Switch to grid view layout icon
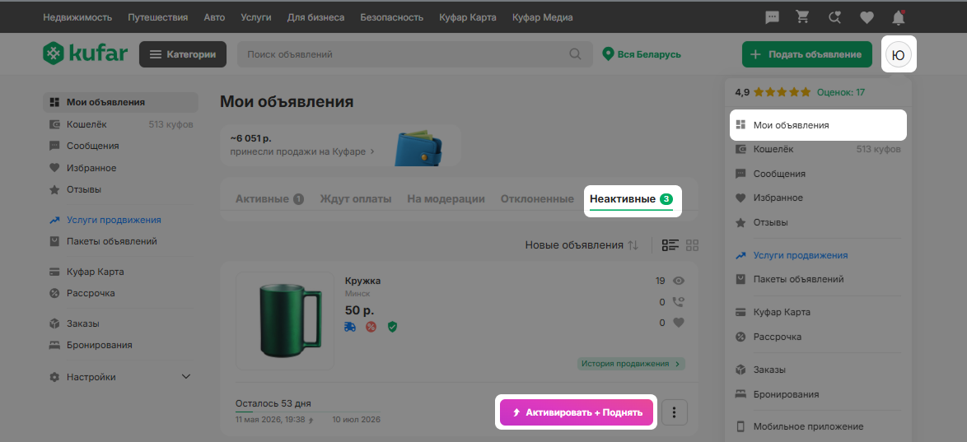The height and width of the screenshot is (442, 967). point(692,244)
